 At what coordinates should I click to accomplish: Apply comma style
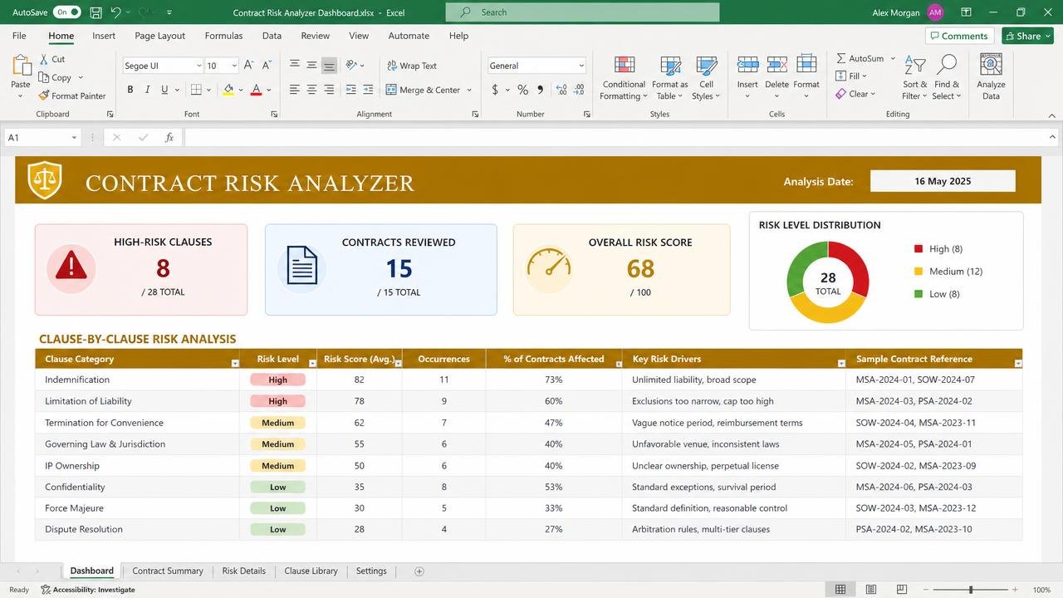click(541, 90)
